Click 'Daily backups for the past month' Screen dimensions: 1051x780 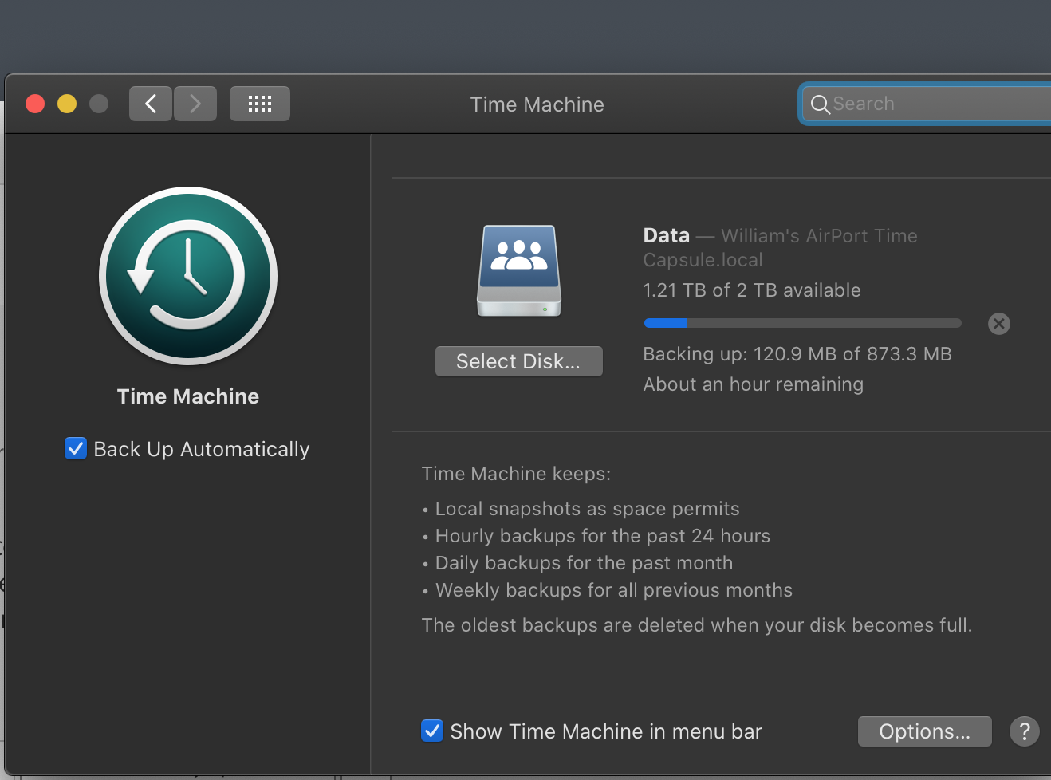584,563
